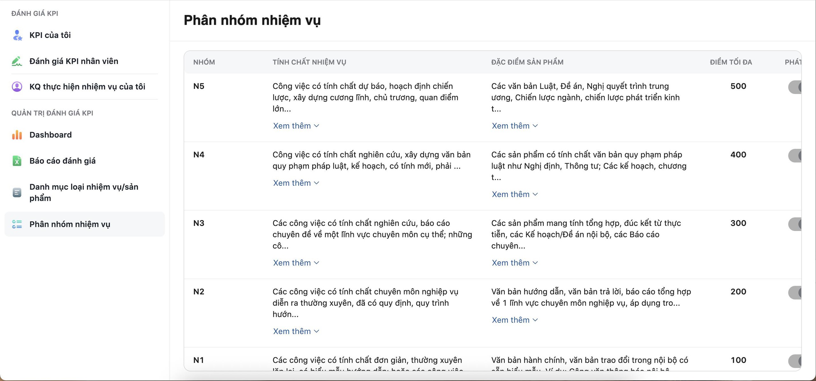Expand N5 đặc điểm sản phẩm Xem thêm
This screenshot has height=381, width=816.
(x=515, y=126)
